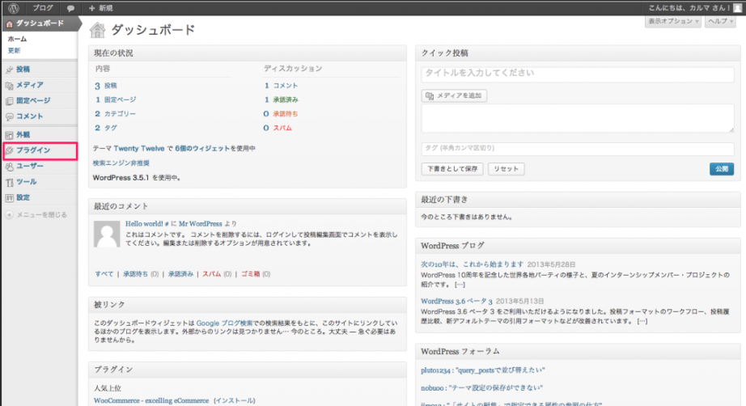Select 更新 under Dashboard menu
Screen dimensions: 746x406
point(14,50)
